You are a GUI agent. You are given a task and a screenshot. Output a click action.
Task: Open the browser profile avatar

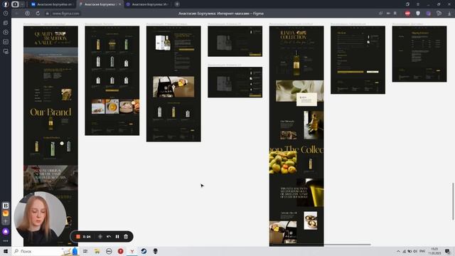pyautogui.click(x=6, y=4)
